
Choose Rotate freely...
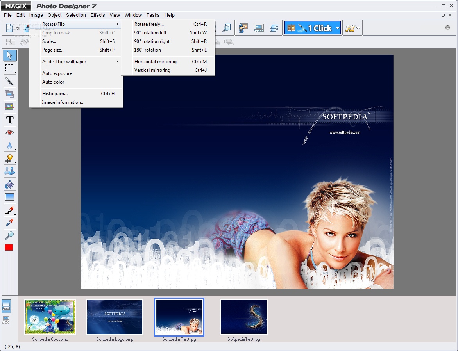[x=168, y=24]
